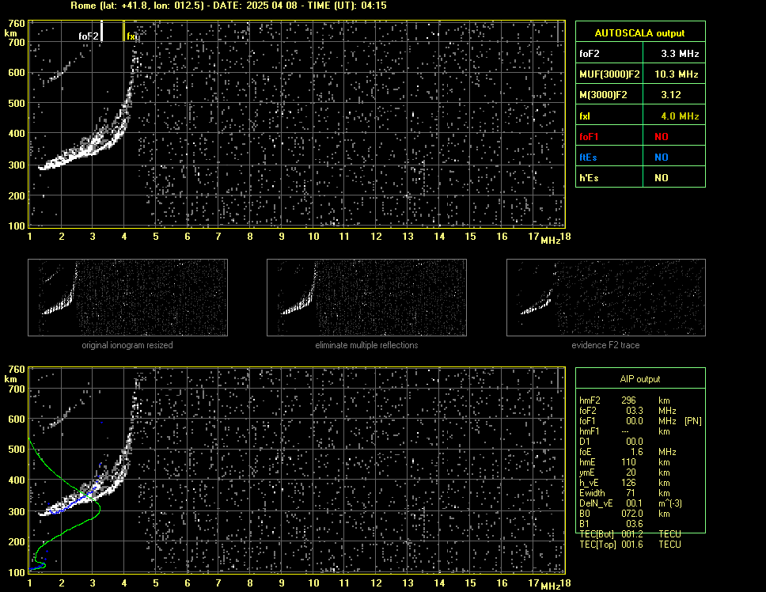
Task: Select the h_vE '126' value
Action: click(x=628, y=483)
